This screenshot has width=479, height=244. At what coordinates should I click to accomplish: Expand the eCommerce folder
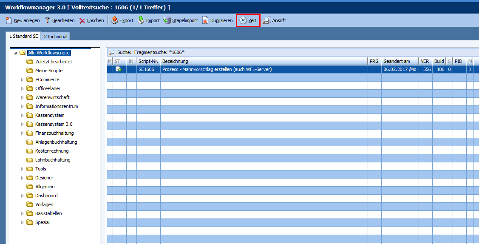(x=23, y=79)
